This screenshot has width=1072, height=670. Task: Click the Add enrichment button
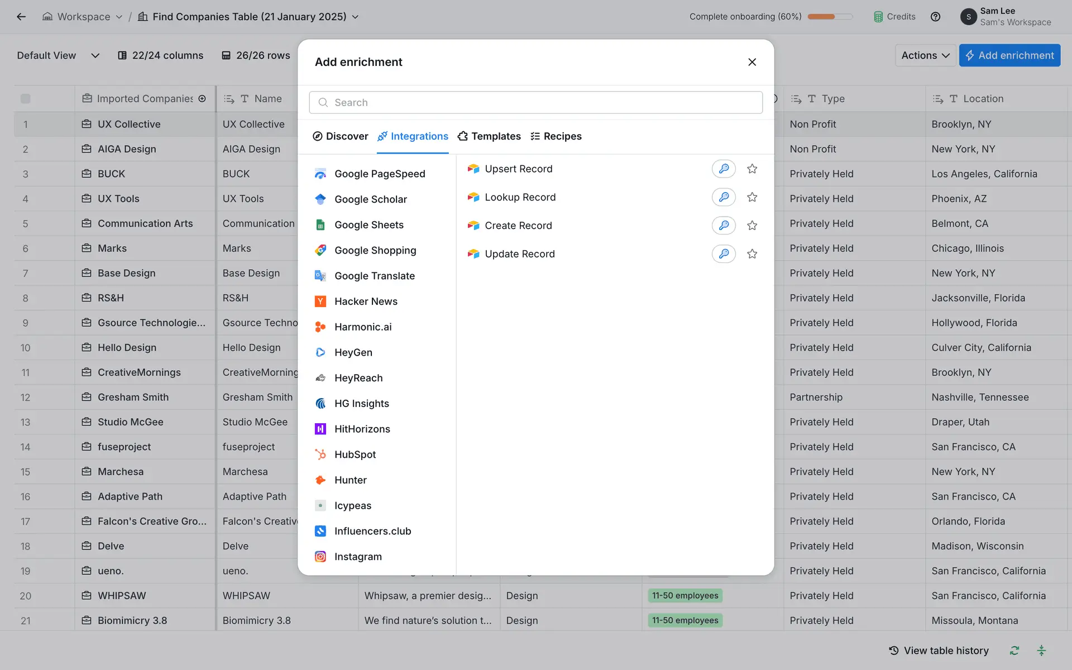[1009, 55]
